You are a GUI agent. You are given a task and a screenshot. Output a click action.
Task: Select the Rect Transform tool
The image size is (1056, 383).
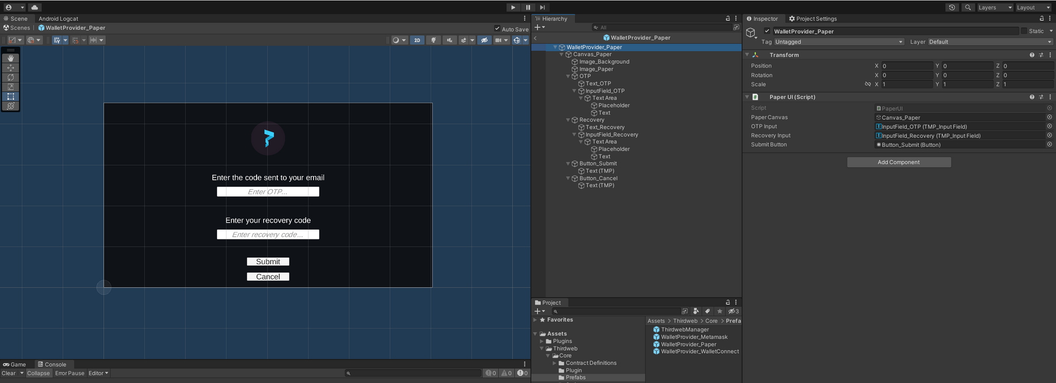pyautogui.click(x=11, y=97)
